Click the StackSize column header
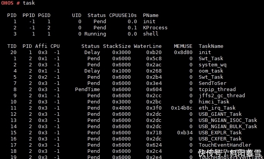Viewport: 264px width, 159px height. click(x=117, y=46)
